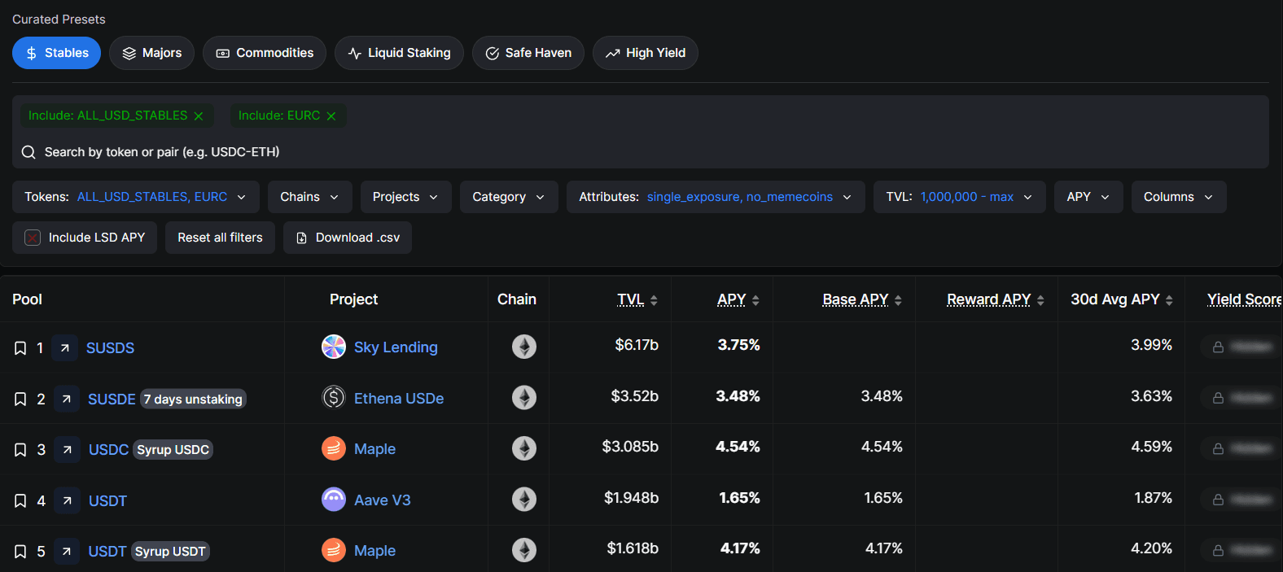Image resolution: width=1283 pixels, height=572 pixels.
Task: Open the Chains dropdown filter
Action: coord(309,197)
